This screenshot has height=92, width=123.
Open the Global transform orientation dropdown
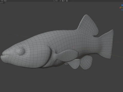tap(56, 1)
